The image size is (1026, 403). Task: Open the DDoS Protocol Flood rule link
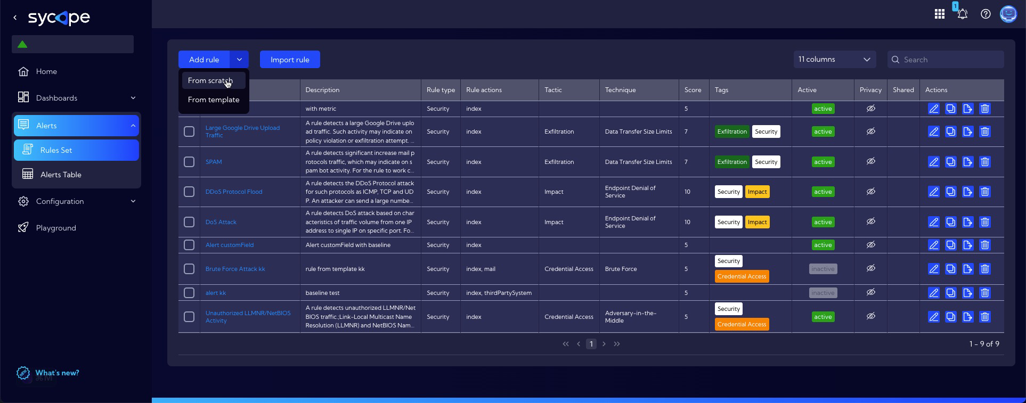pyautogui.click(x=234, y=192)
